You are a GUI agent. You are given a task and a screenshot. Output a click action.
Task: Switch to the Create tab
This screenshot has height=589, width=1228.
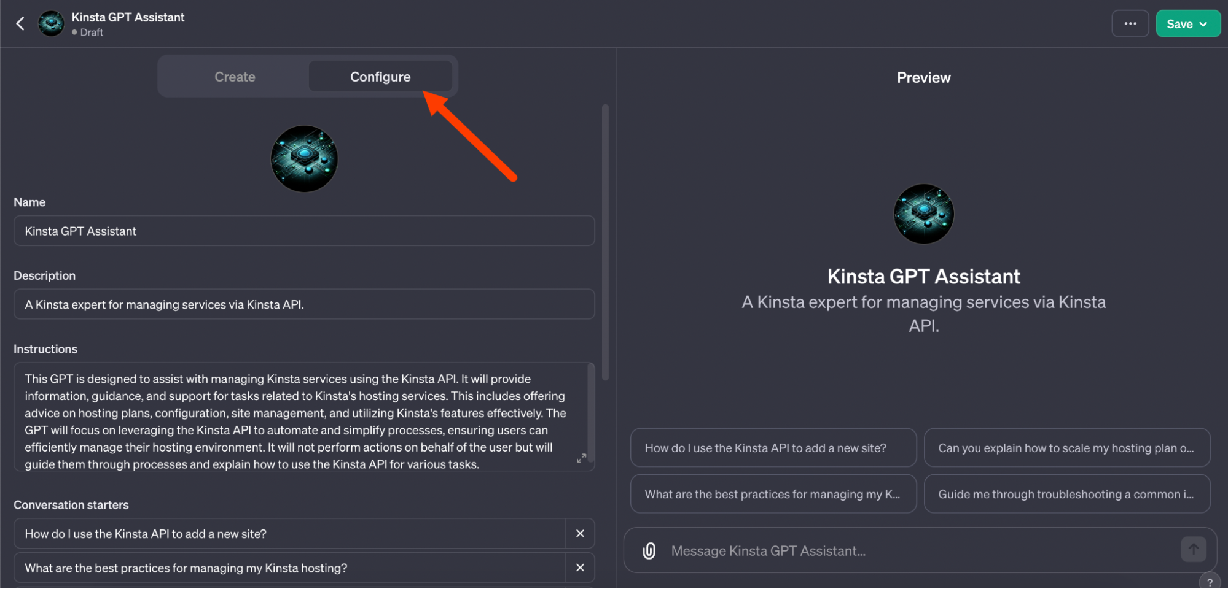tap(235, 76)
